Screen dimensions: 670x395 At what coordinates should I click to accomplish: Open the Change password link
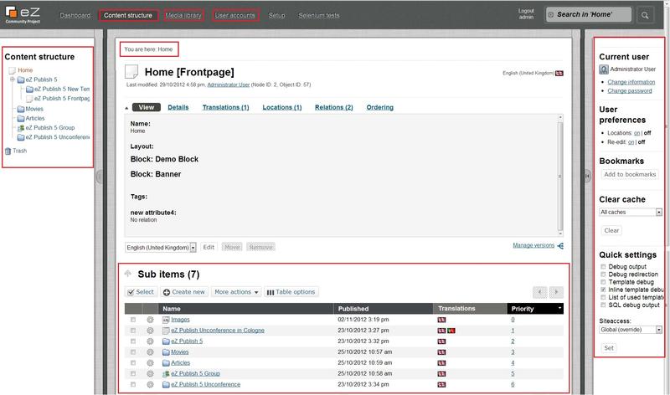tap(630, 91)
